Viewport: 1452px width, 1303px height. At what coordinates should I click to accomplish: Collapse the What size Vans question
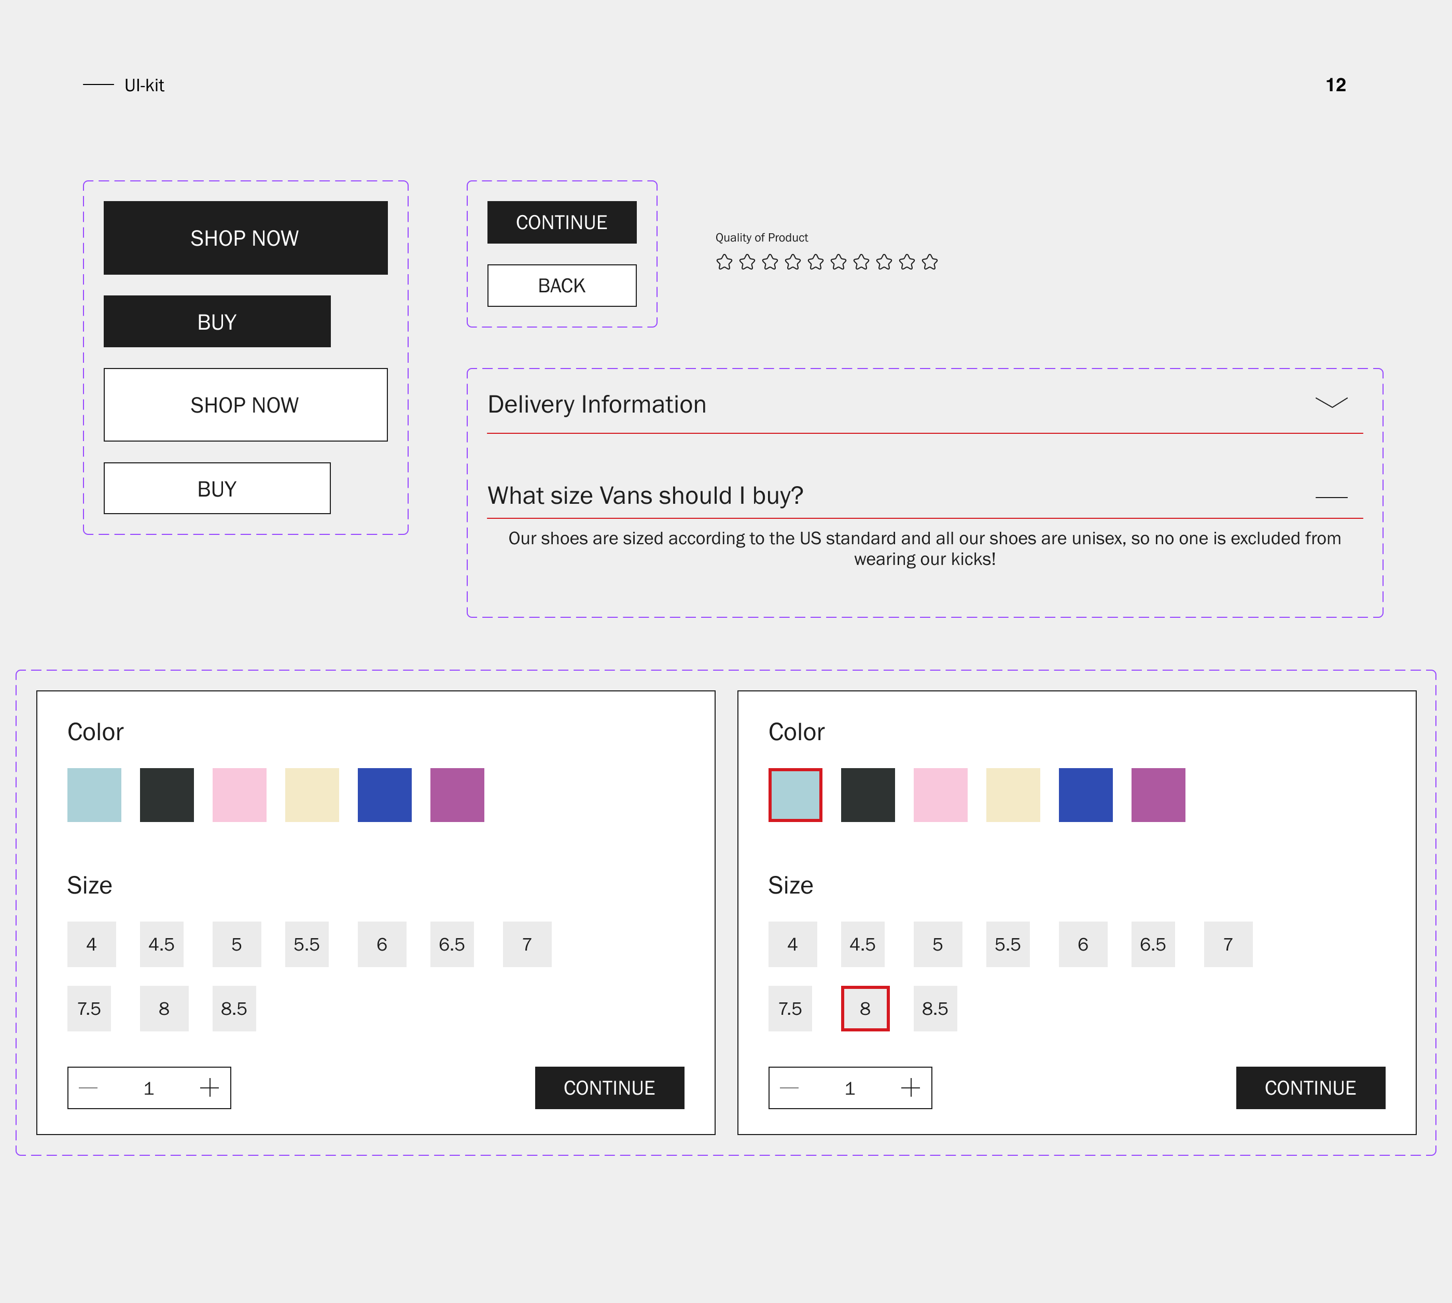(1332, 497)
